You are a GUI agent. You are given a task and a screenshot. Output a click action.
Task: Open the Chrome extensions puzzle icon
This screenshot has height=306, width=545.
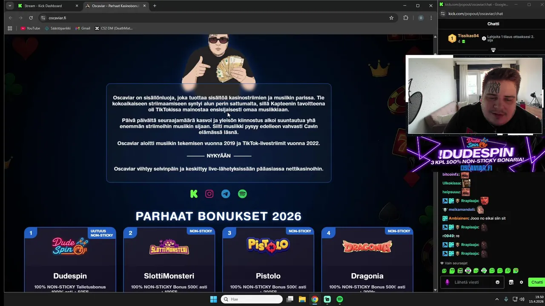pyautogui.click(x=405, y=18)
